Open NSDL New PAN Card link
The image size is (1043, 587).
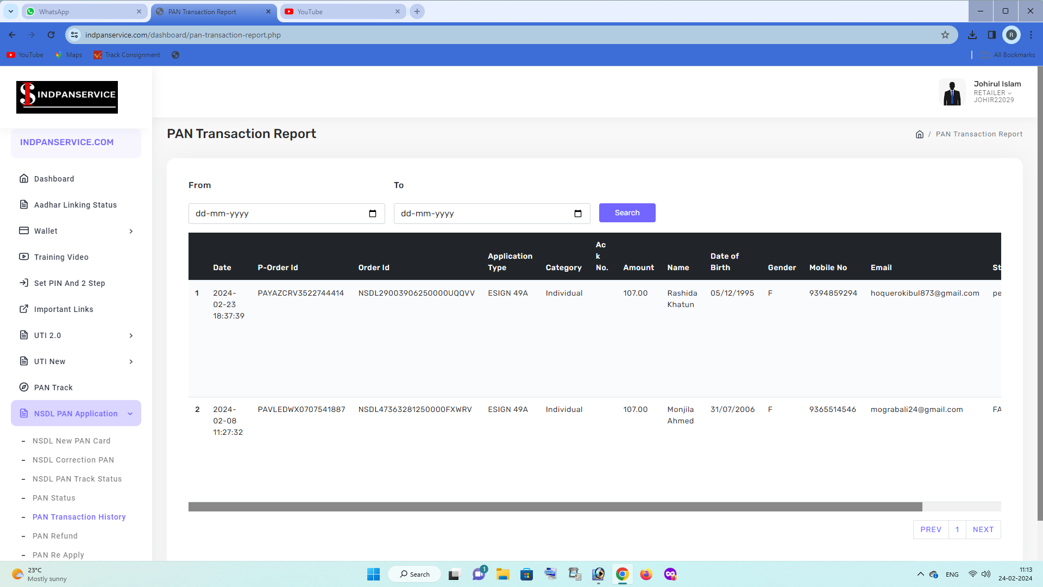71,441
